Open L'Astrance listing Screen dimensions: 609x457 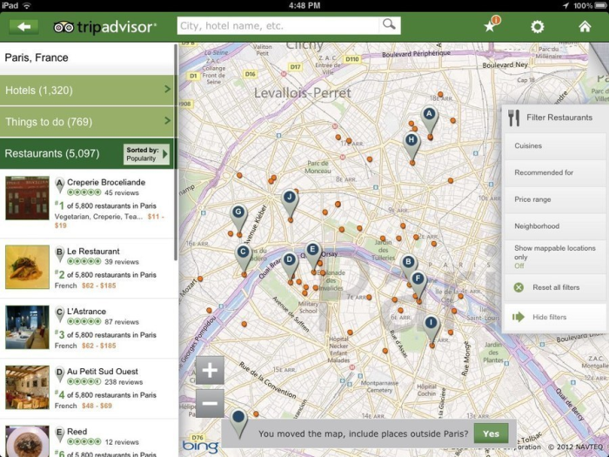[x=87, y=329]
